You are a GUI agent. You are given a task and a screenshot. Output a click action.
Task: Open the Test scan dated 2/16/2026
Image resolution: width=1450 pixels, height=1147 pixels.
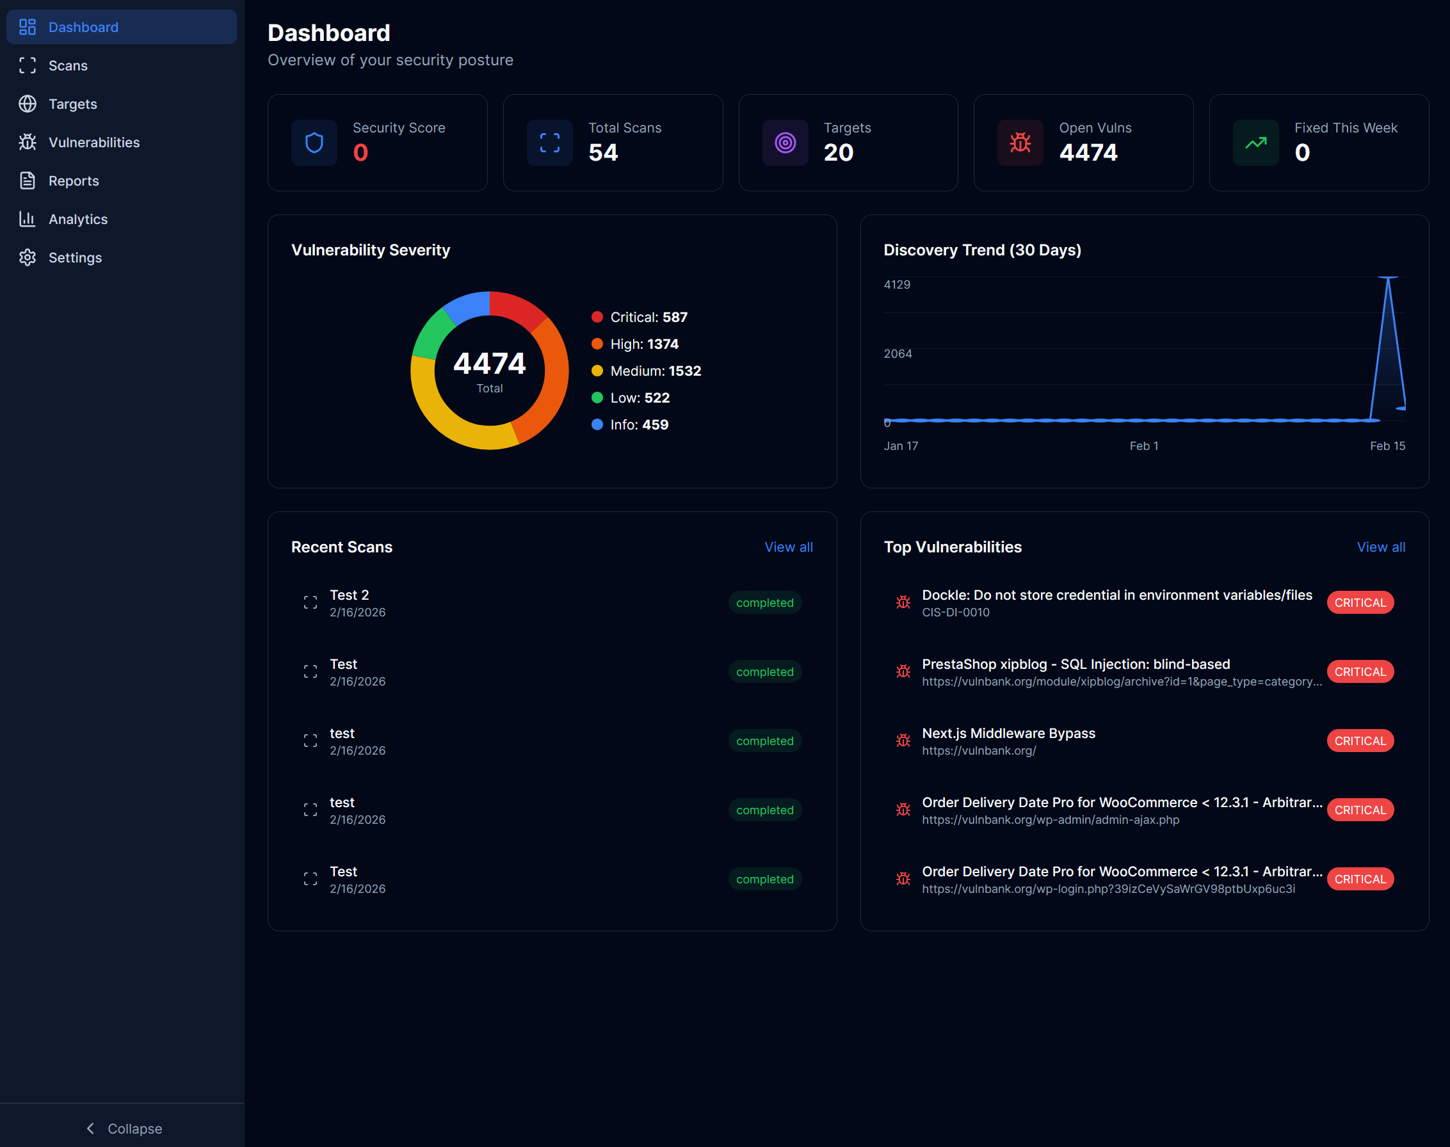(x=343, y=671)
